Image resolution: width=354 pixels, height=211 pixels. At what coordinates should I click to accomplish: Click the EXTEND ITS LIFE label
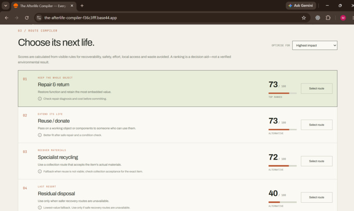point(50,114)
